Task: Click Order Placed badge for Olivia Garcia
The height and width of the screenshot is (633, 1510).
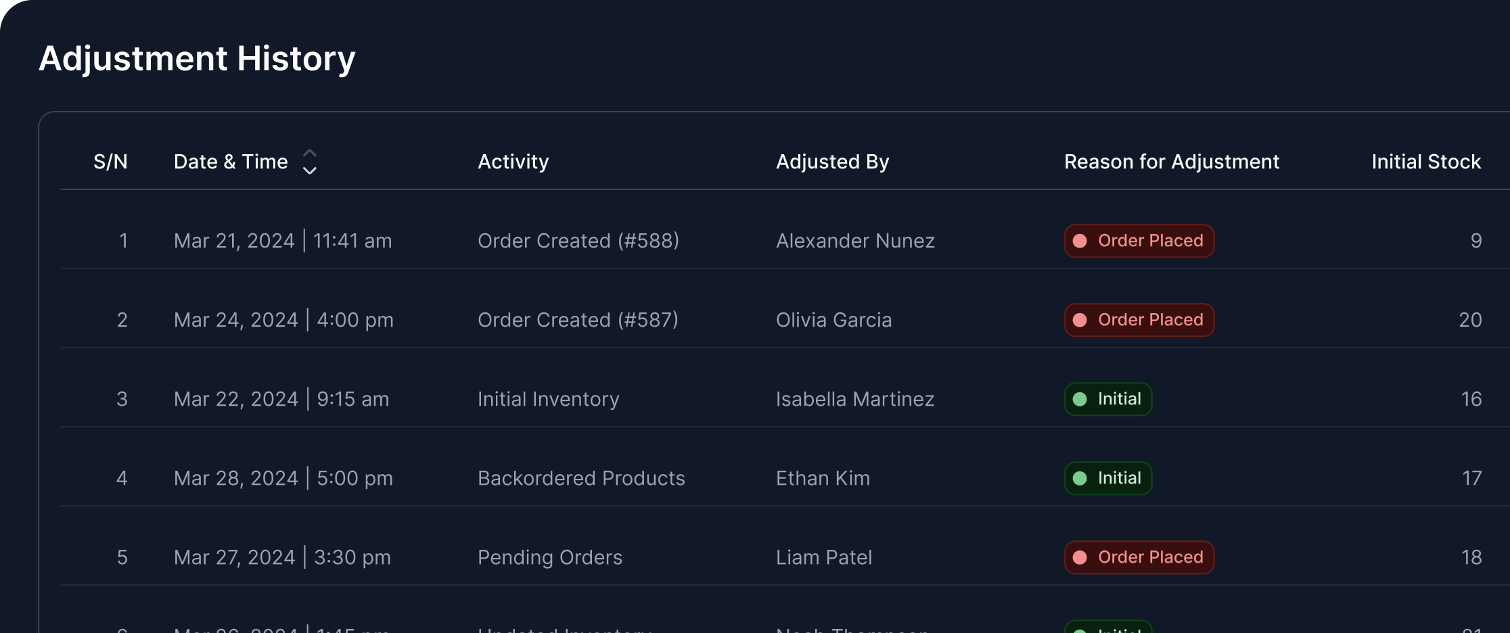Action: coord(1139,320)
